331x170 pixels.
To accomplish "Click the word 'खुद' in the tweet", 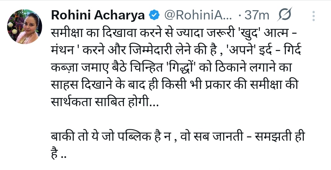I will [253, 33].
